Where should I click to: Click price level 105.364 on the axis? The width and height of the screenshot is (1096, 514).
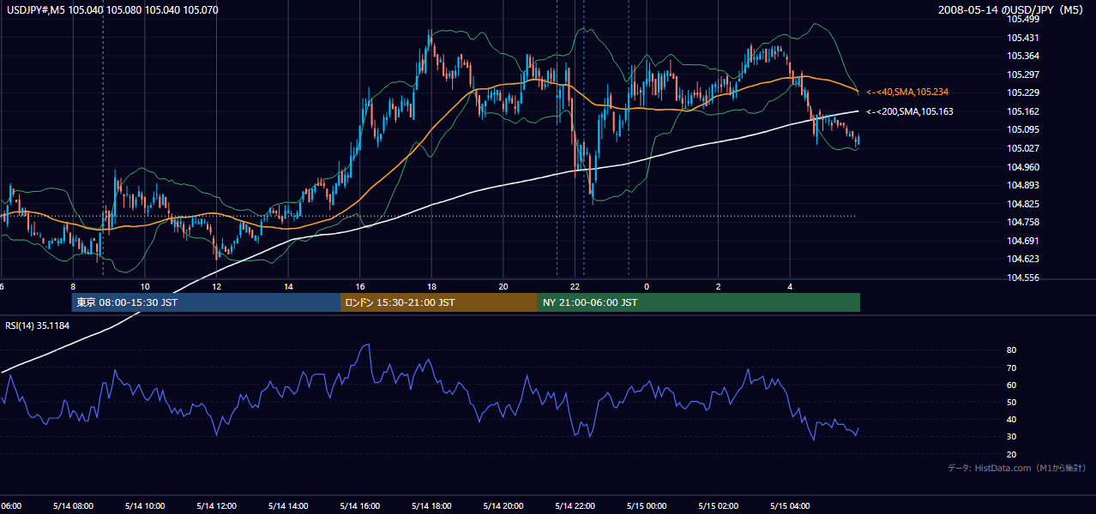[1023, 56]
